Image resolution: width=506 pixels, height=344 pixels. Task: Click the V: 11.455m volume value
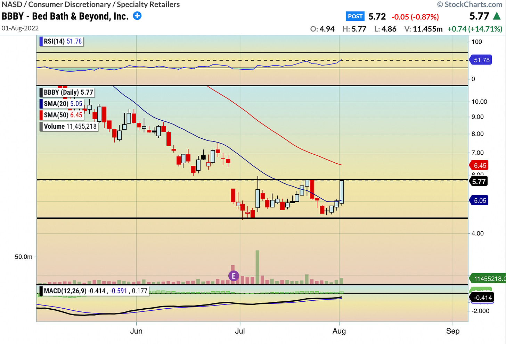pos(423,29)
